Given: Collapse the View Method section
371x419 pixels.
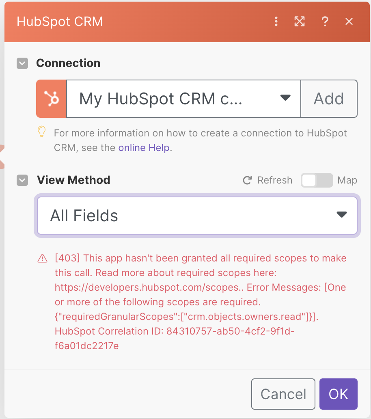Looking at the screenshot, I should point(22,180).
